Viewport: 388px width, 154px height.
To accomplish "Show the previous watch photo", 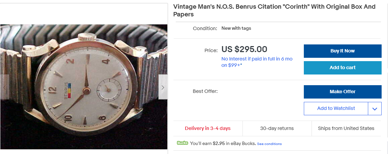I will pos(4,87).
